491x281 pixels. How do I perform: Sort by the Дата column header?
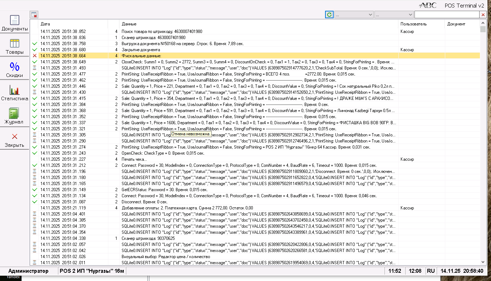pos(73,24)
